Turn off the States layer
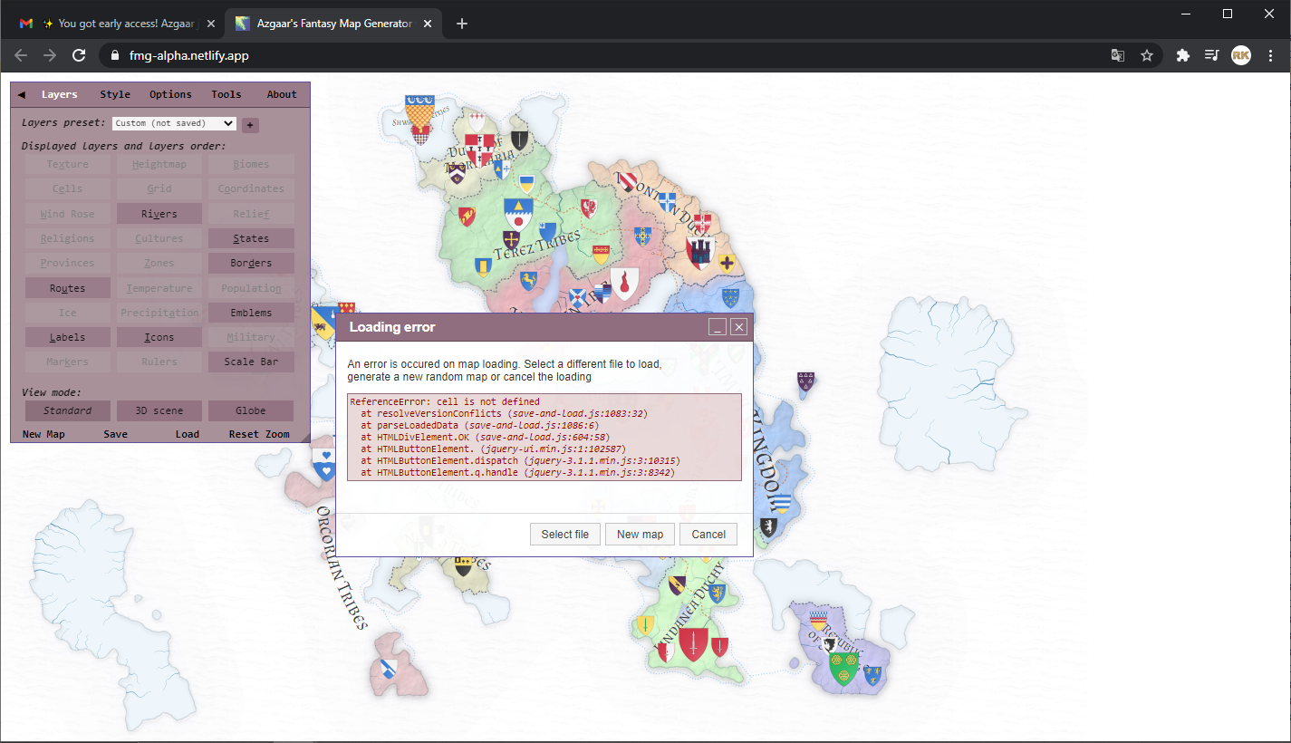The image size is (1291, 743). [251, 237]
